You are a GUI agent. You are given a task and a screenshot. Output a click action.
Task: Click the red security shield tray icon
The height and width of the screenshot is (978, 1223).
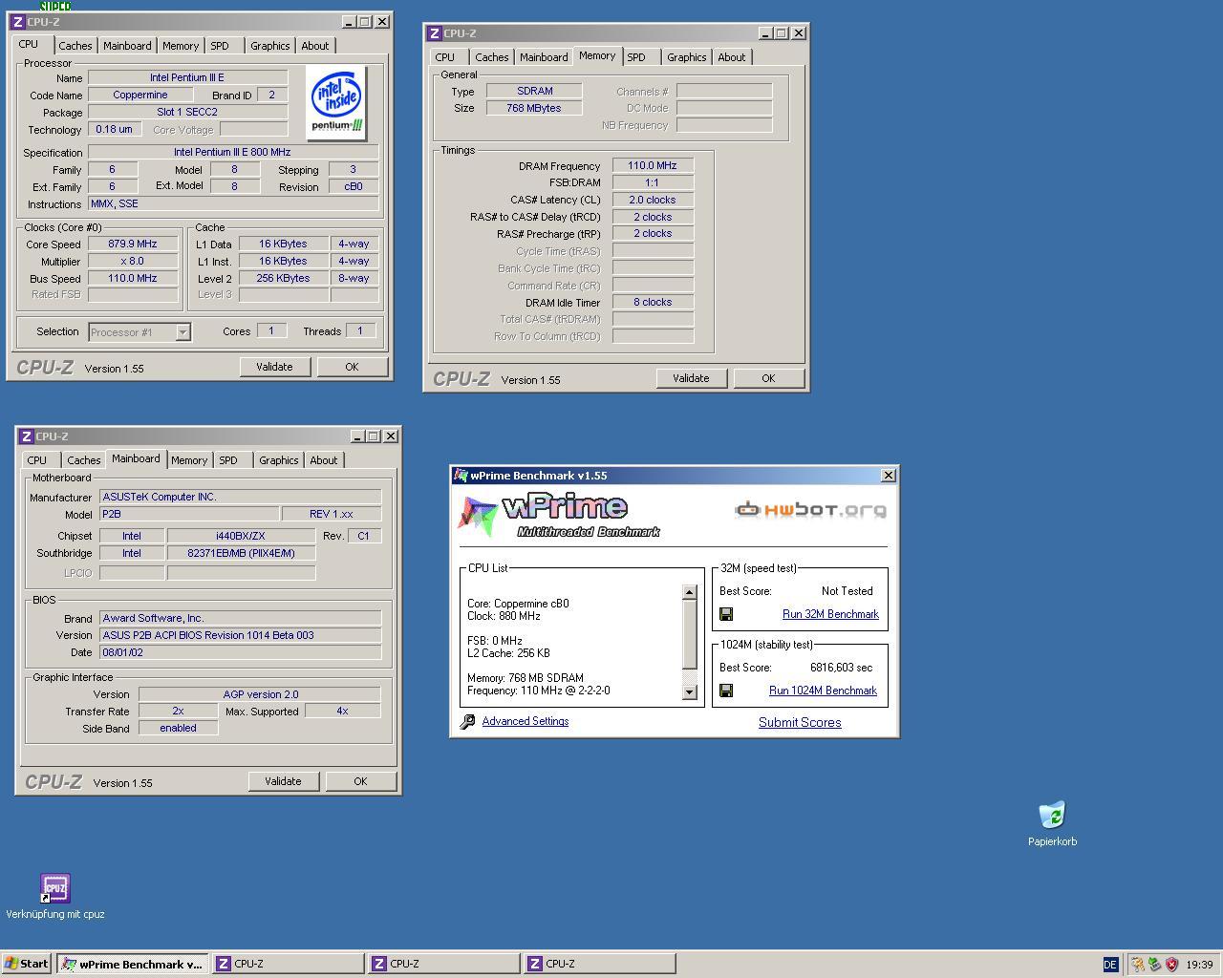coord(1171,965)
